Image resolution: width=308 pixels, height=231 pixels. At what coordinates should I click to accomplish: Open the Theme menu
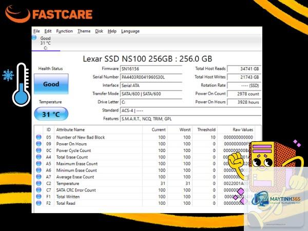[84, 31]
